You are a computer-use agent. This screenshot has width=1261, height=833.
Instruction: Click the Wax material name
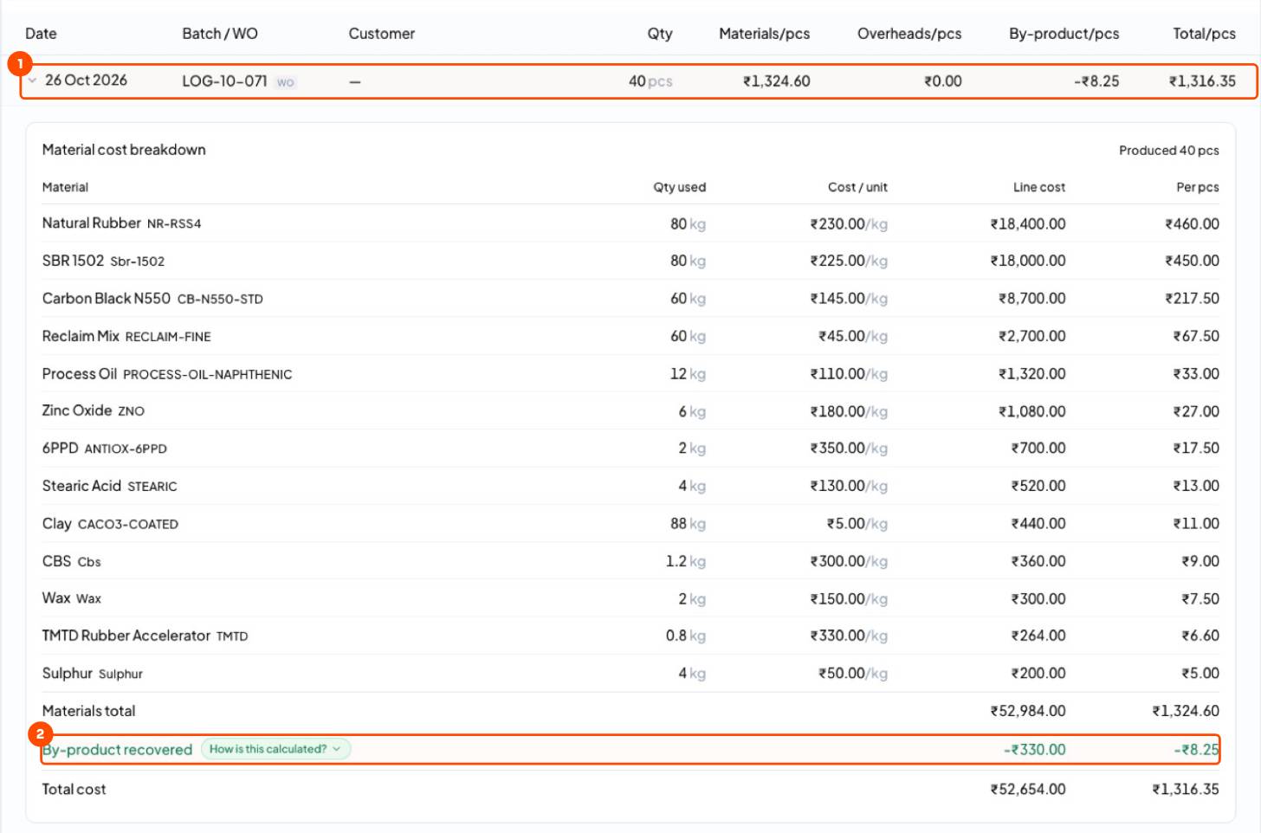coord(56,598)
